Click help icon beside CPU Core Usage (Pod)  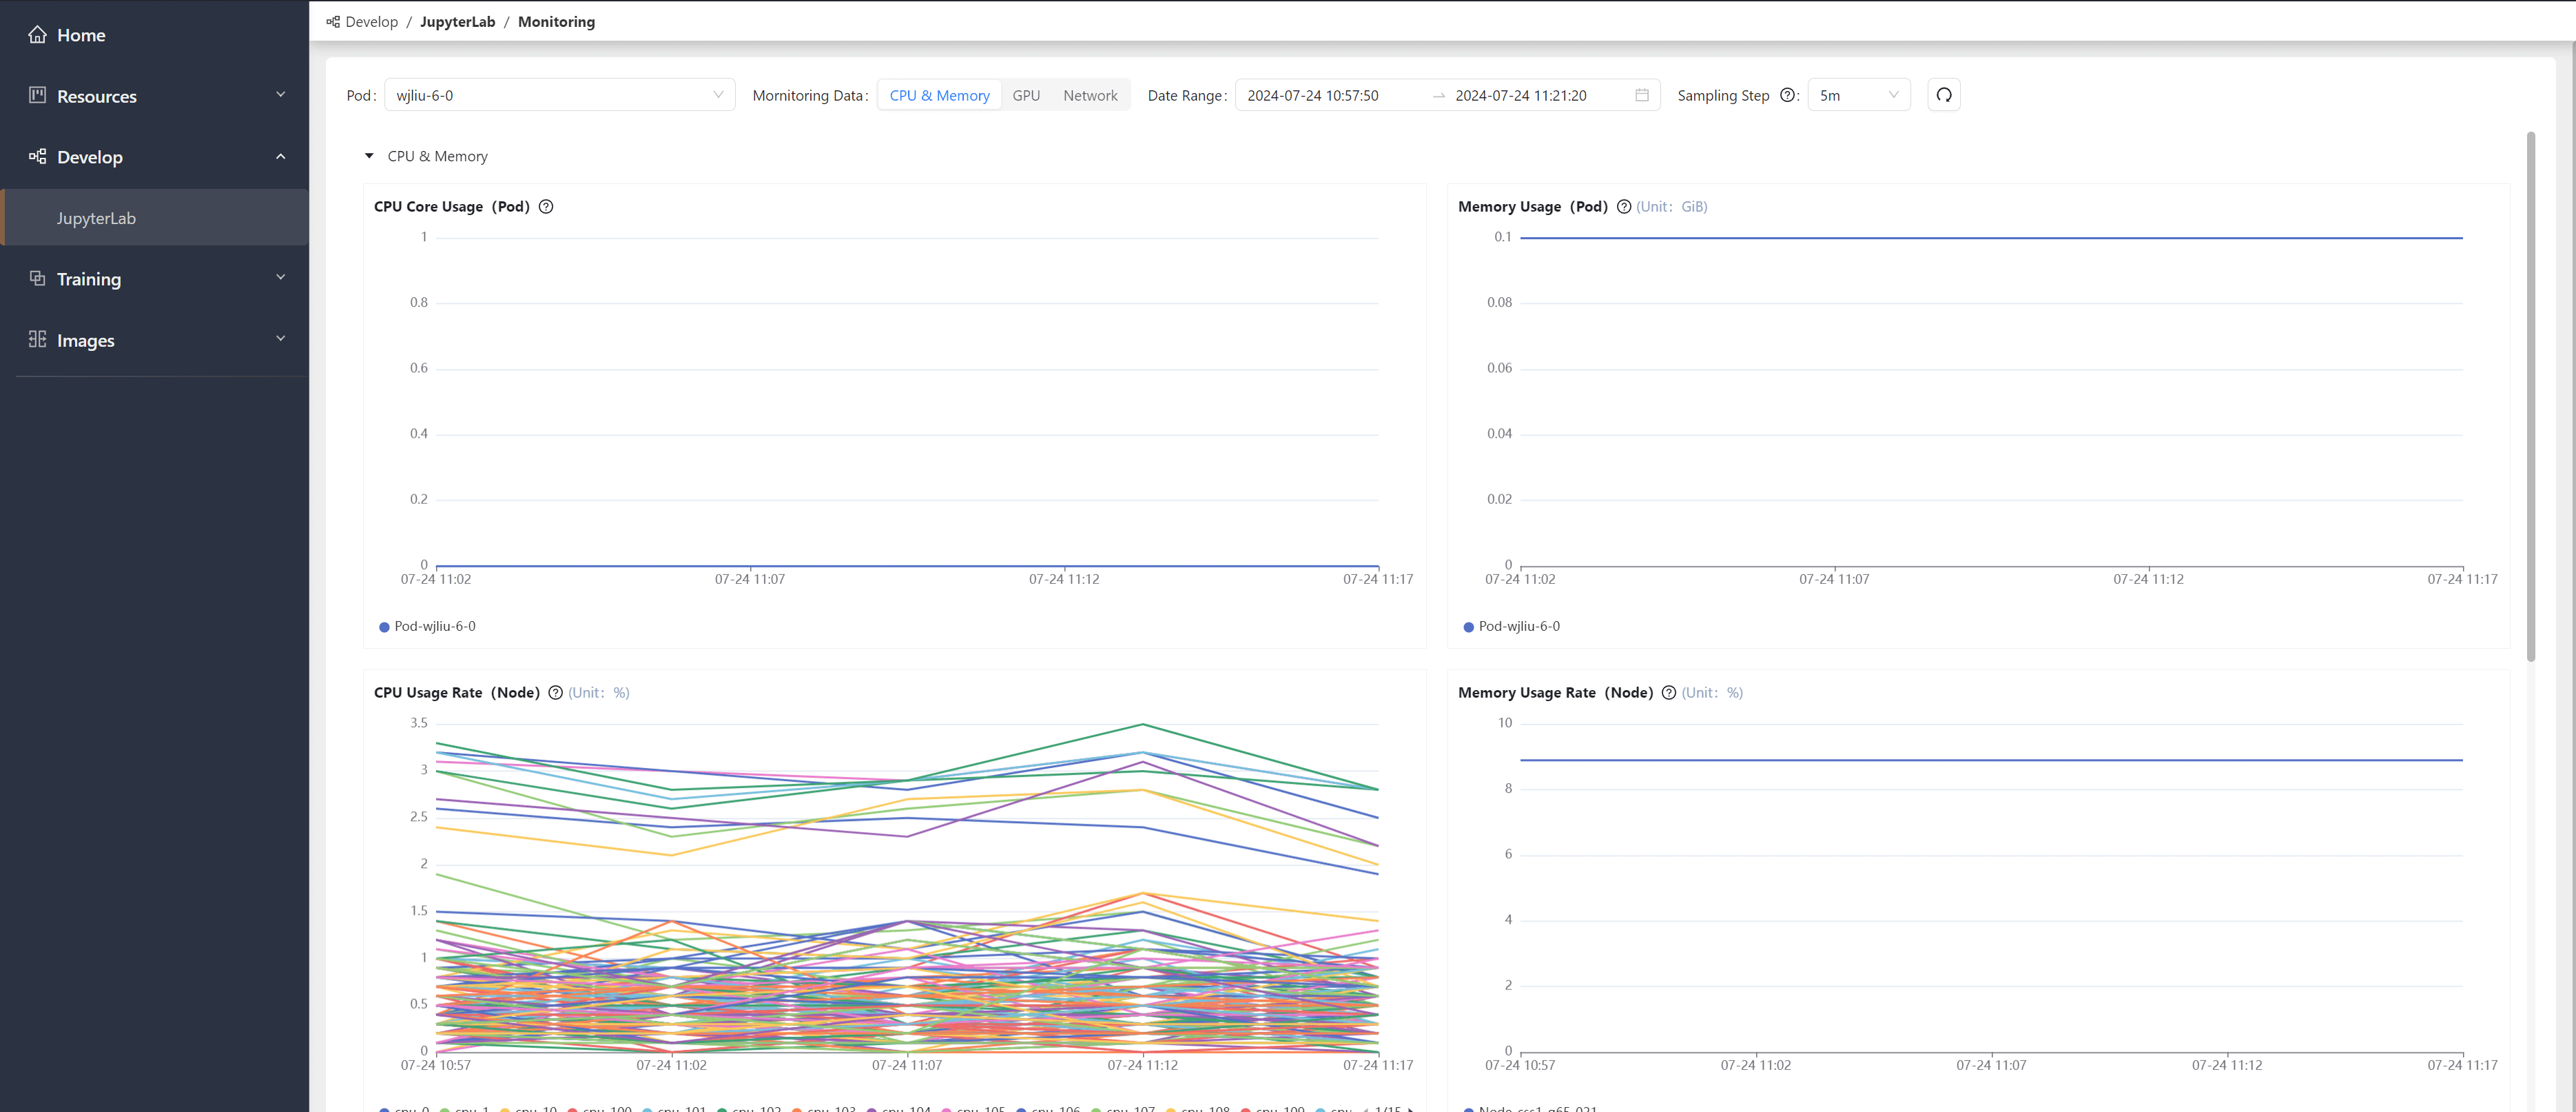coord(546,208)
